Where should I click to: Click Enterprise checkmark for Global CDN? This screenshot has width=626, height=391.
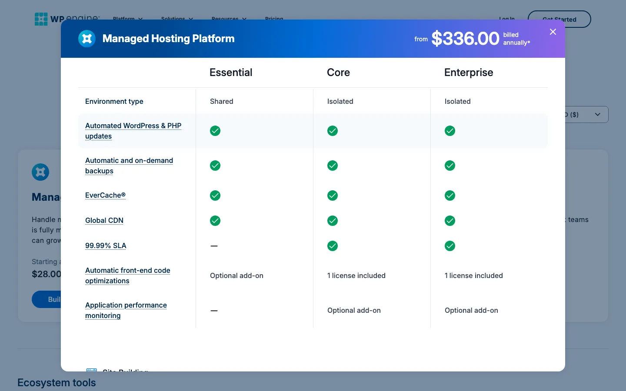pyautogui.click(x=450, y=221)
